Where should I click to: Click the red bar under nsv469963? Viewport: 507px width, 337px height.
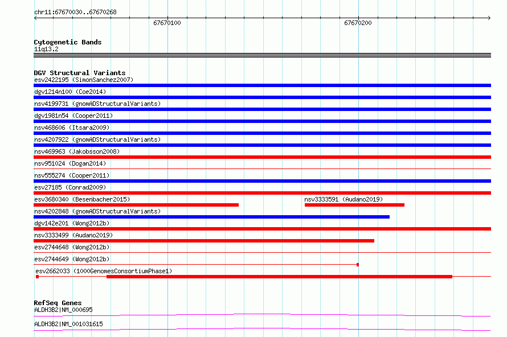click(x=262, y=157)
